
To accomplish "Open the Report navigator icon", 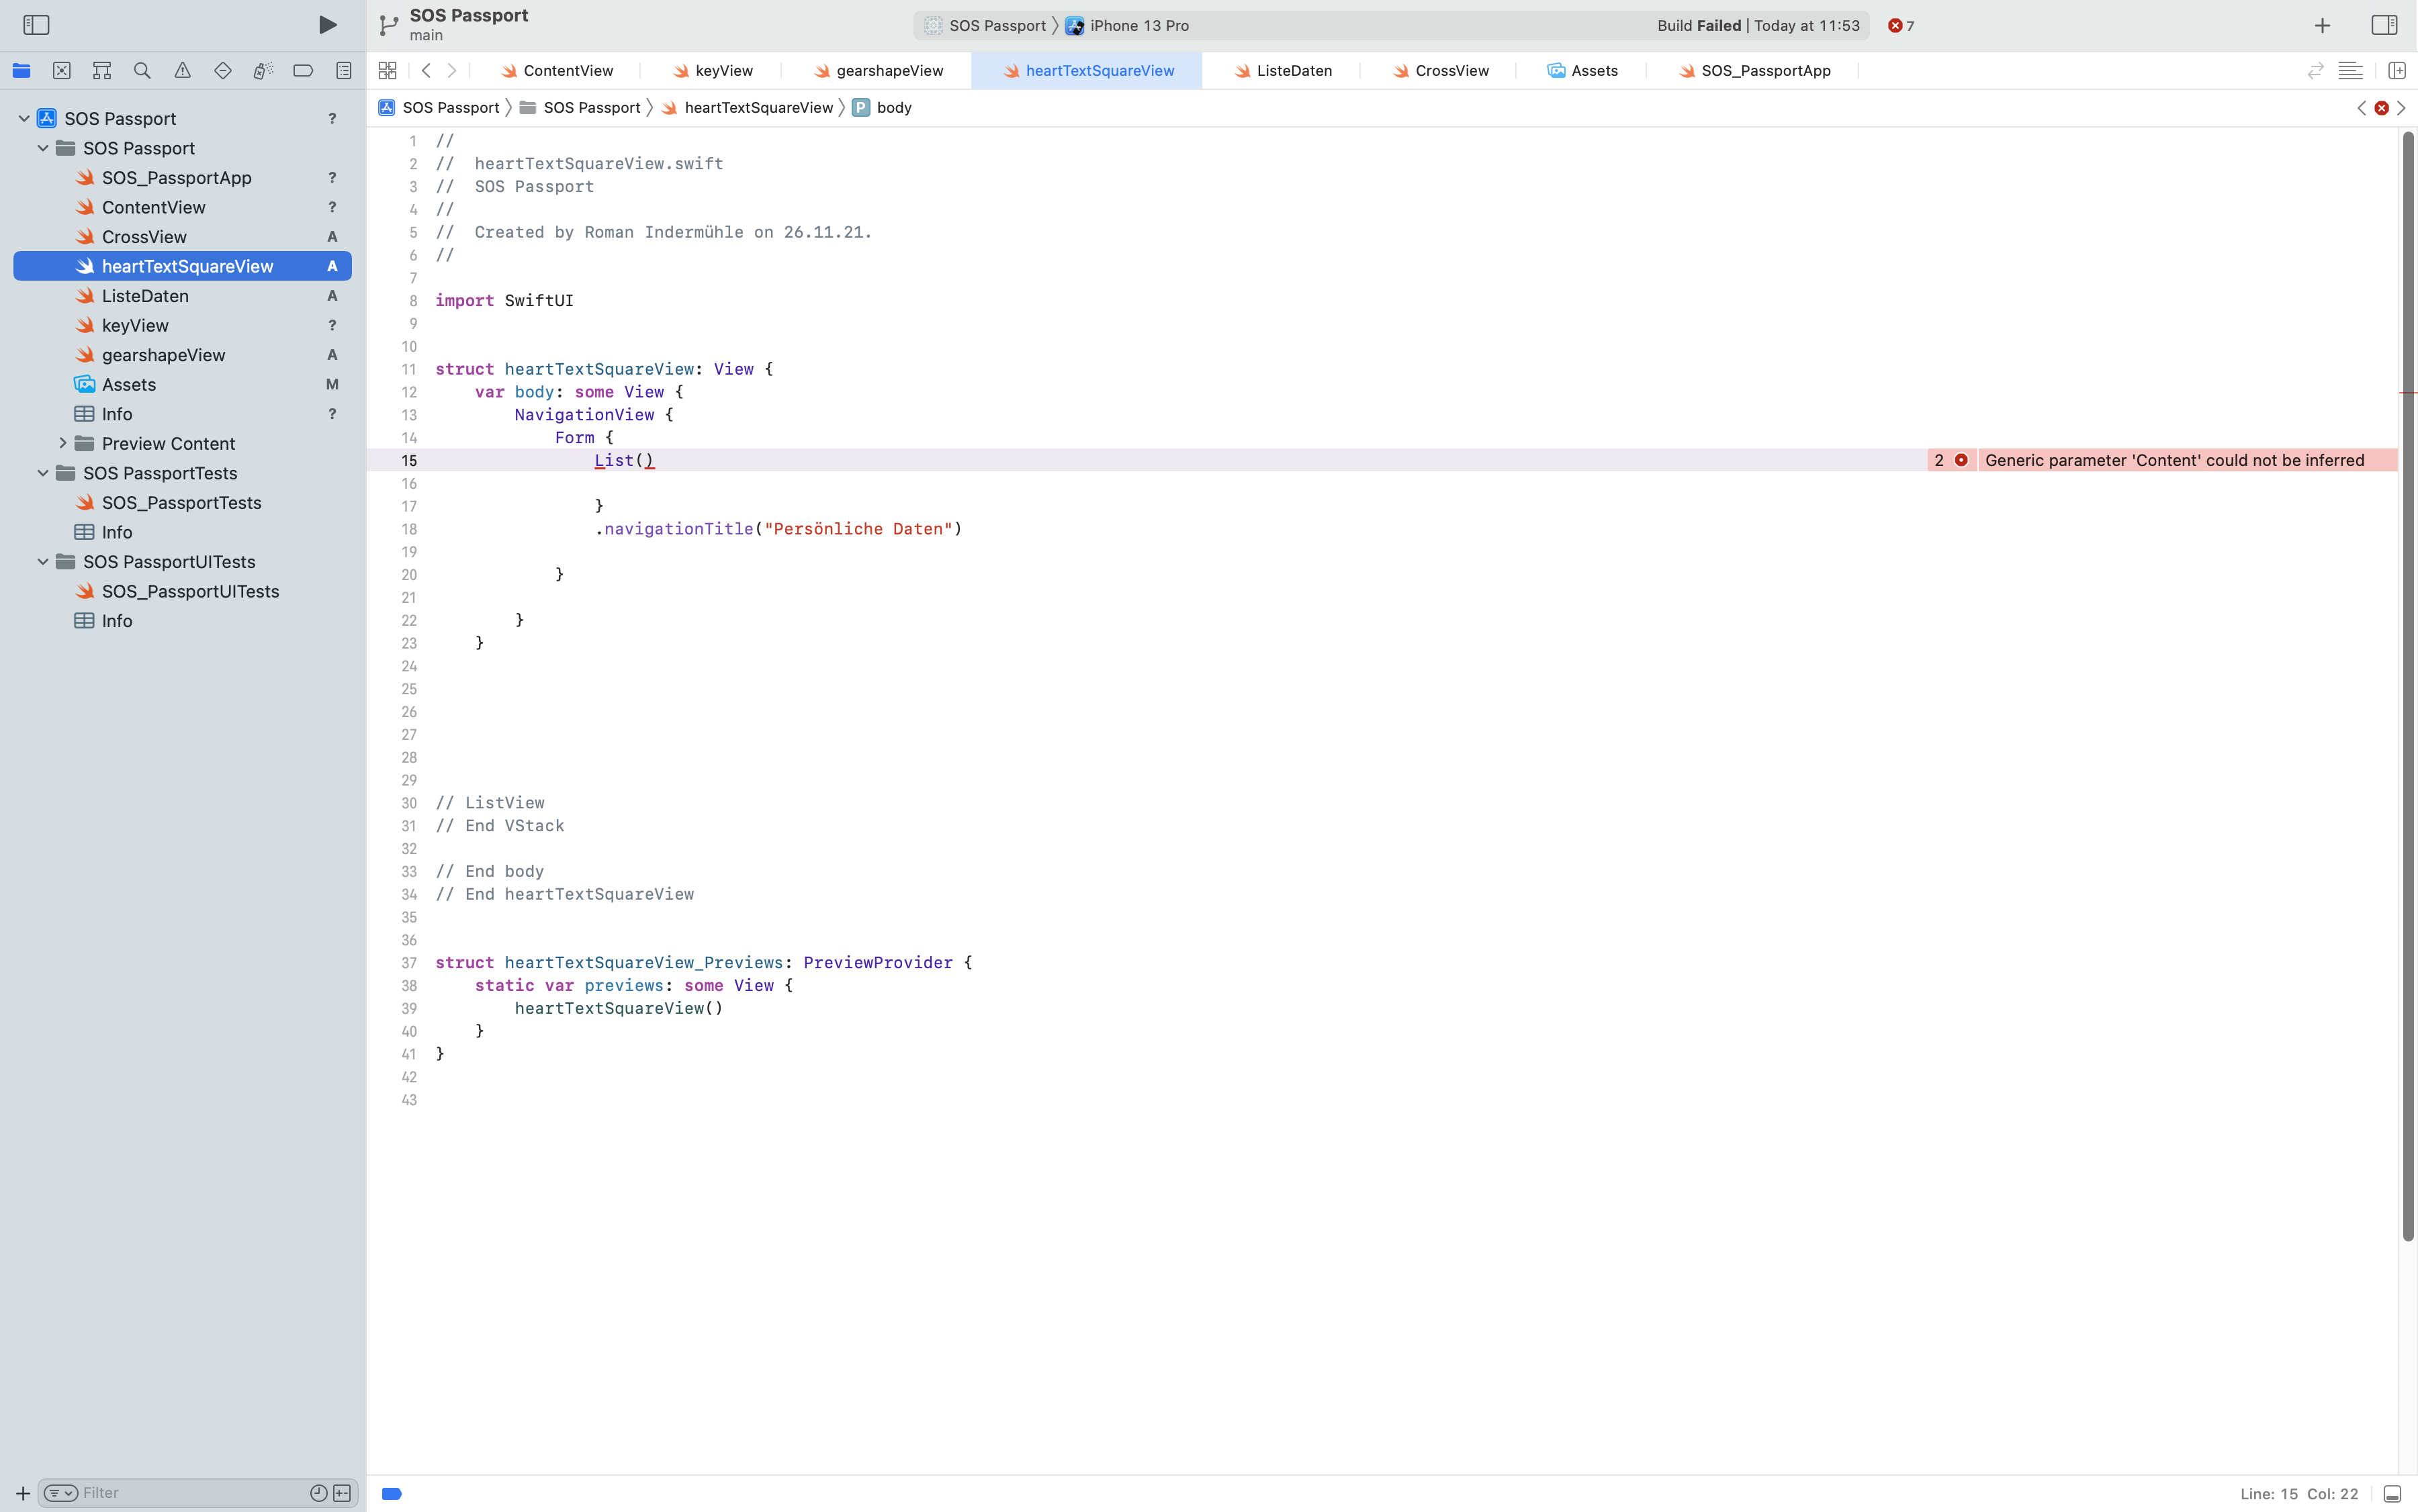I will pyautogui.click(x=343, y=70).
